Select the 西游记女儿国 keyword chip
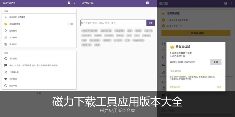Image resolution: width=235 pixels, height=117 pixels. (x=106, y=31)
